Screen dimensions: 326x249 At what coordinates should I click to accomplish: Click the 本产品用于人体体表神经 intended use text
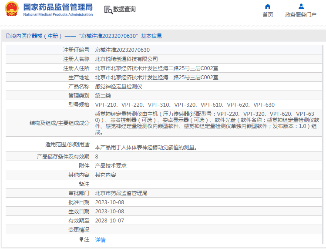(x=146, y=148)
